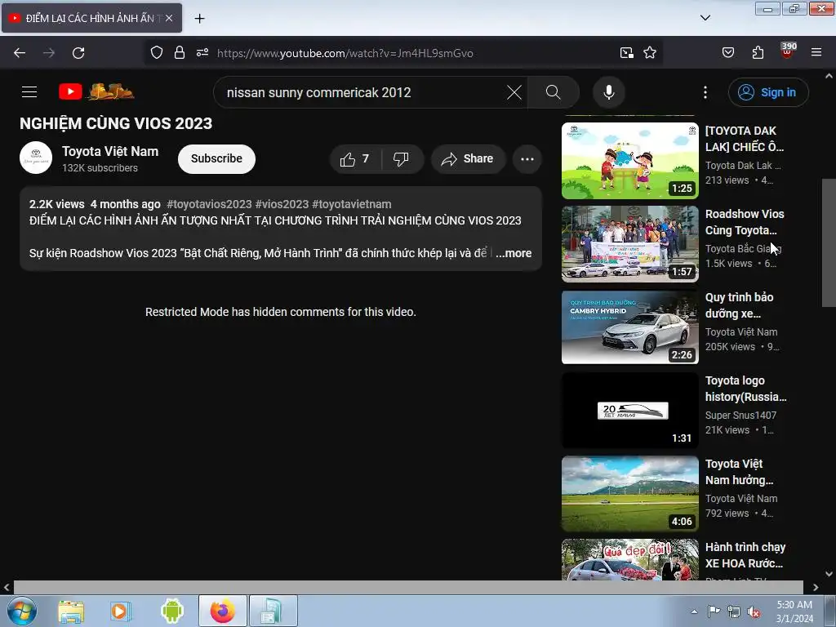This screenshot has width=836, height=627.
Task: Open the Android emulator taskbar icon
Action: pyautogui.click(x=171, y=611)
